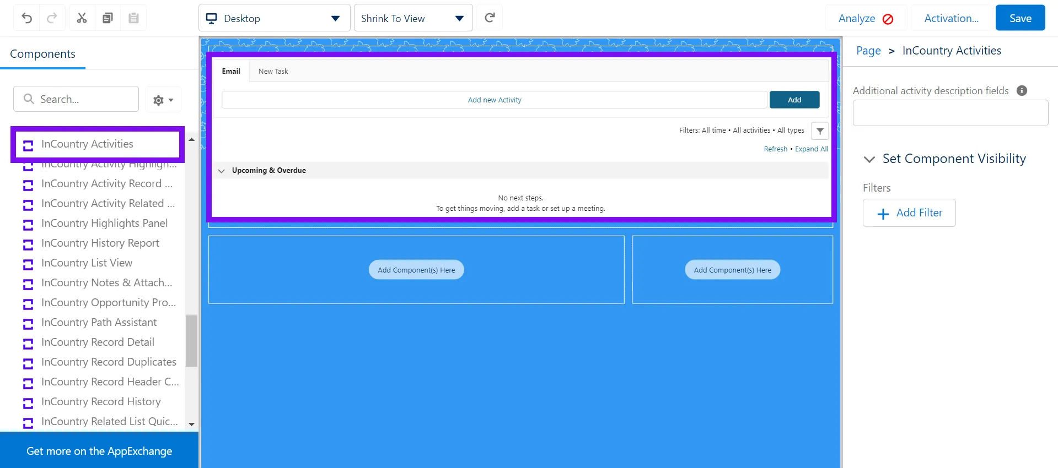Click the info icon beside description fields
The height and width of the screenshot is (468, 1058).
point(1022,91)
